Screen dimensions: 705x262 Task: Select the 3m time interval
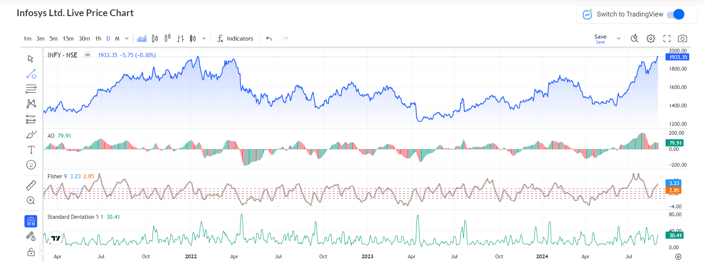[x=40, y=38]
